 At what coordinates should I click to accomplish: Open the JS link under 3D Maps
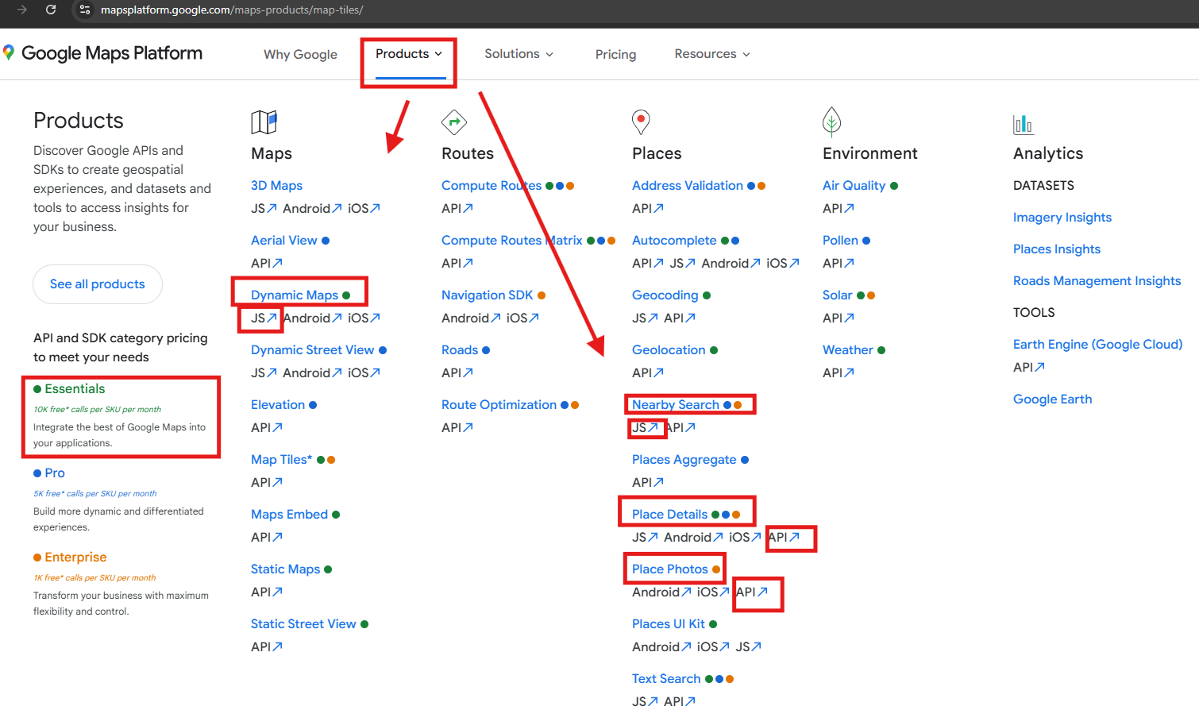(x=264, y=208)
